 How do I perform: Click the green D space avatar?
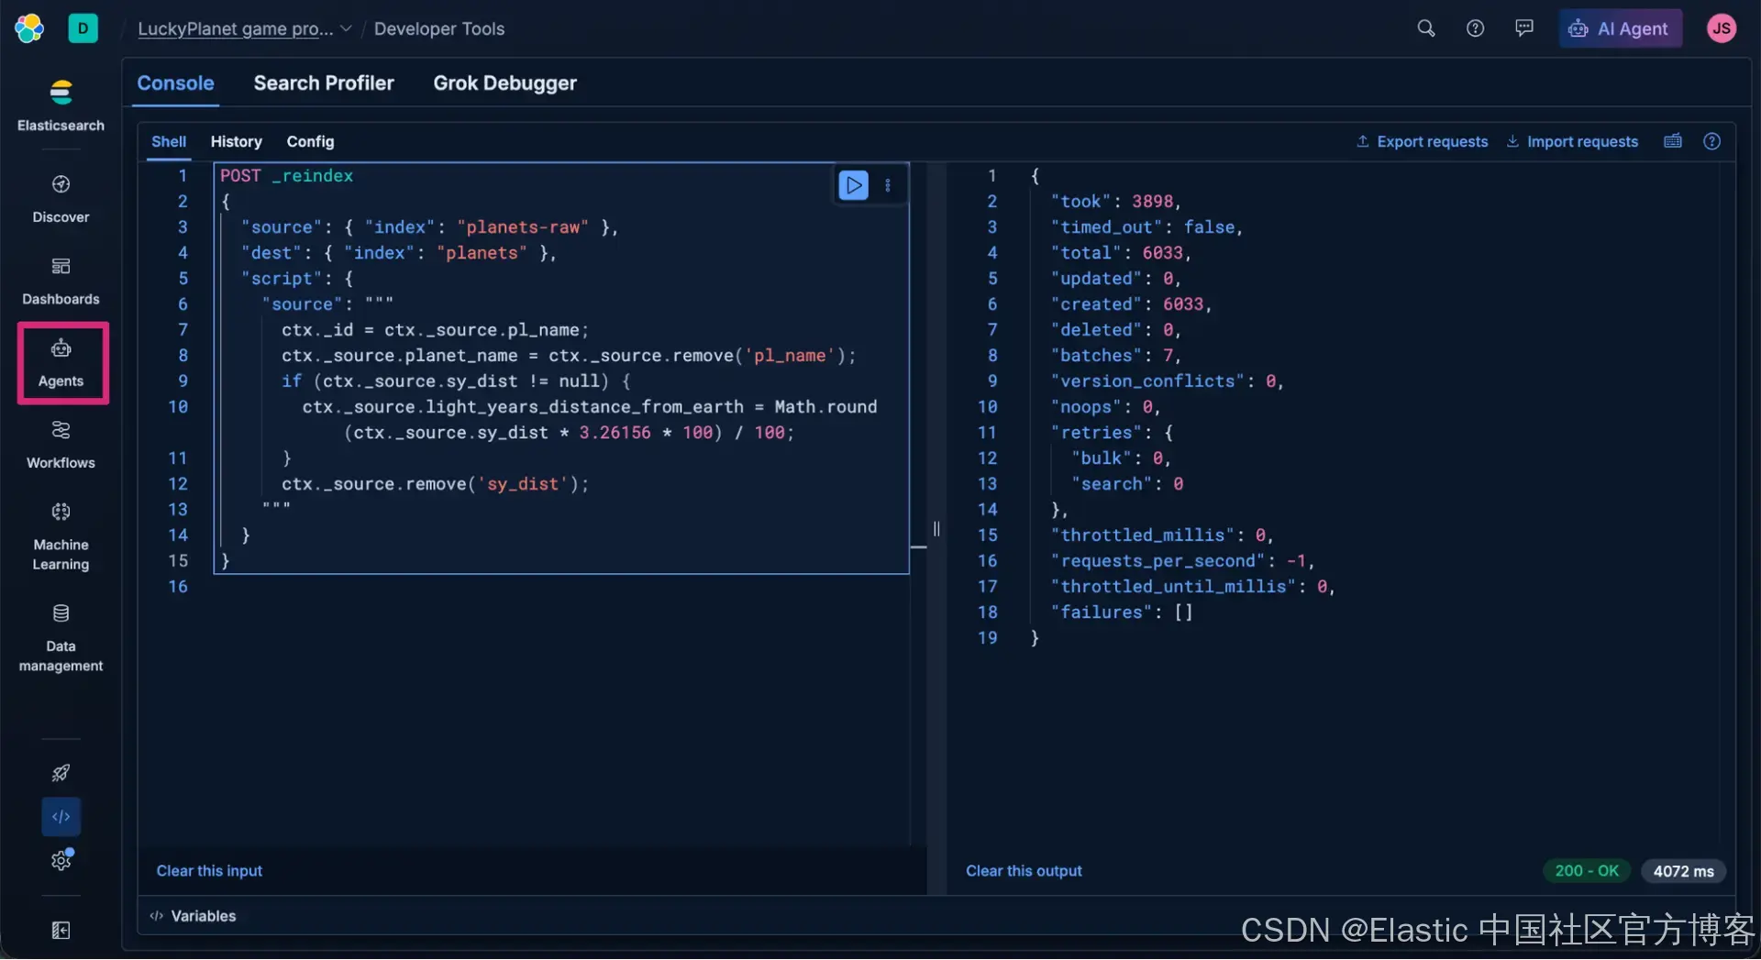click(x=83, y=28)
